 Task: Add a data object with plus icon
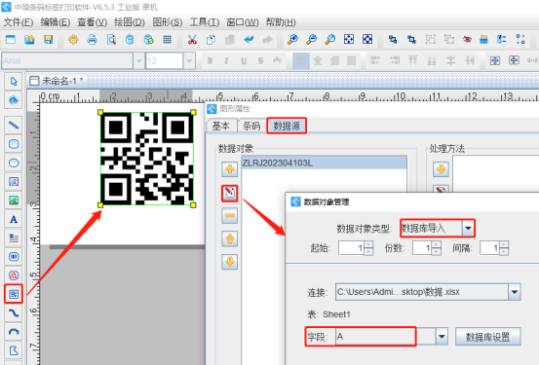[230, 169]
